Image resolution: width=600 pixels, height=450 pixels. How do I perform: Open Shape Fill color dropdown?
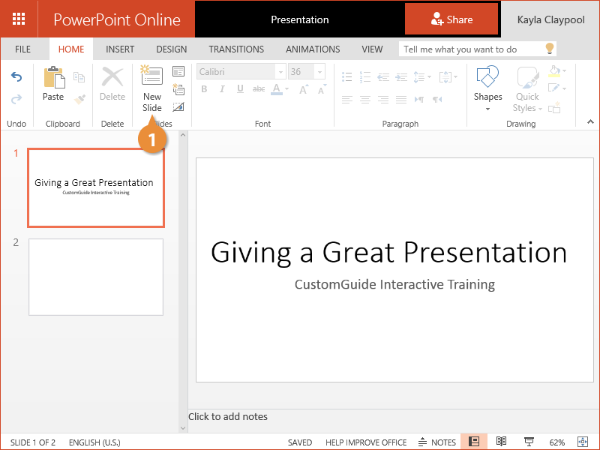click(x=563, y=72)
